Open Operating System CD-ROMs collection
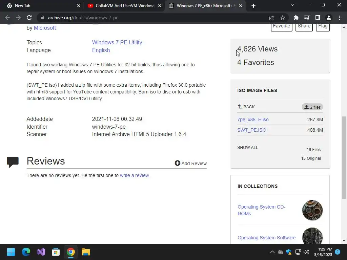This screenshot has height=260, width=347. pos(262,210)
